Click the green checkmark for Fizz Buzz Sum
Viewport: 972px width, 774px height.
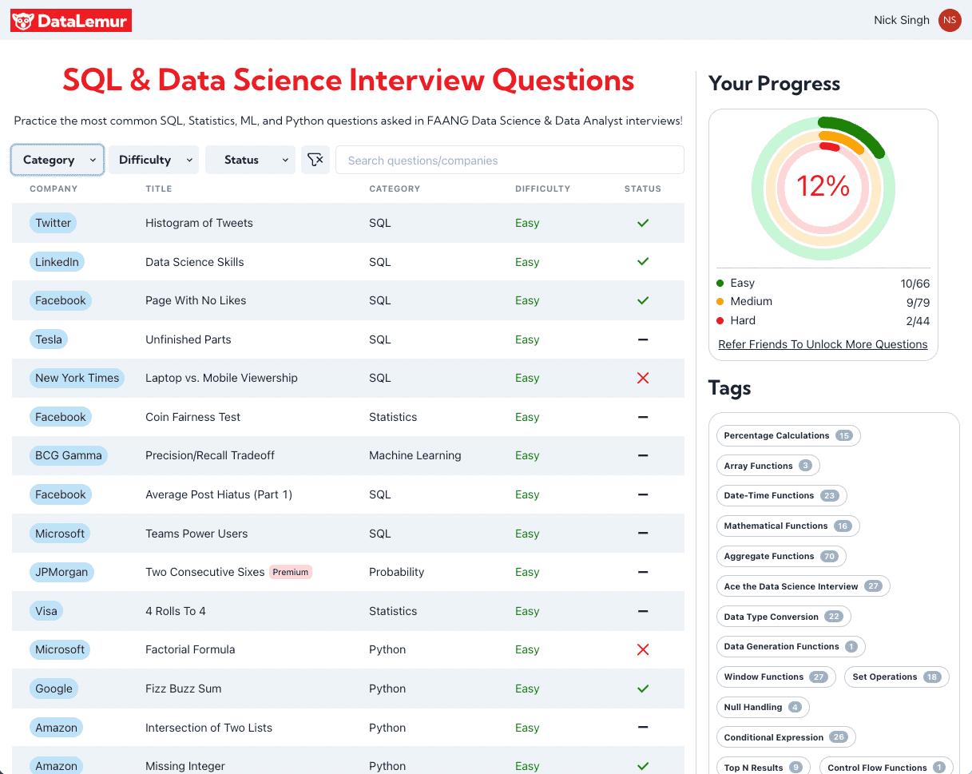coord(643,689)
